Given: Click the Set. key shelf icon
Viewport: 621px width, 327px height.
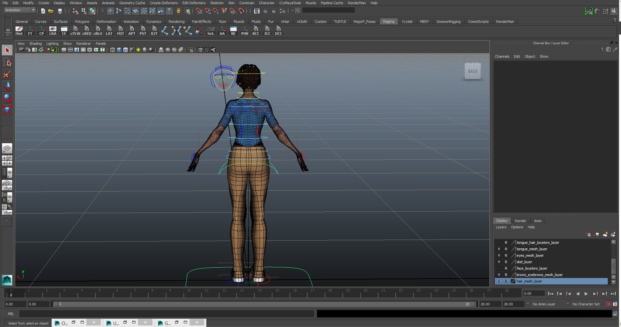Looking at the screenshot, I should [x=211, y=31].
